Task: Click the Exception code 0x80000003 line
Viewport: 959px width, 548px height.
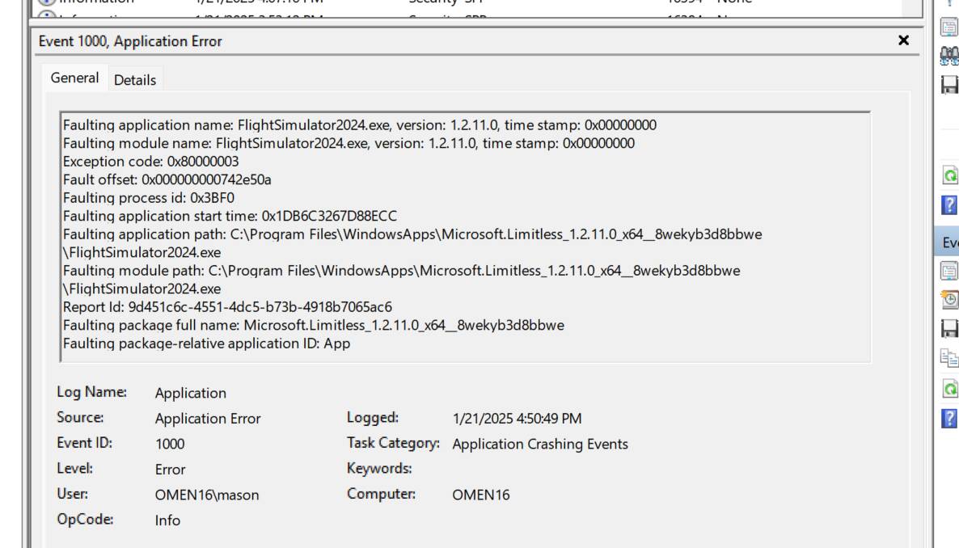Action: pyautogui.click(x=150, y=162)
